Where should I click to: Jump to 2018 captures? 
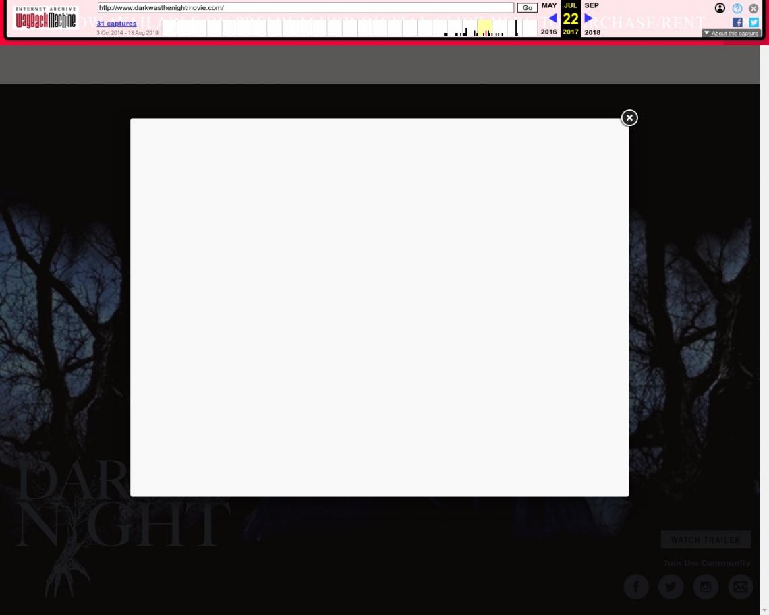click(x=592, y=32)
